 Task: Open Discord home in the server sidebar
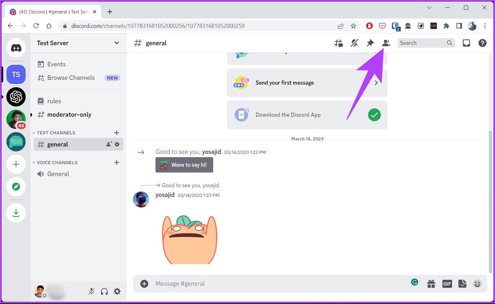pyautogui.click(x=16, y=47)
